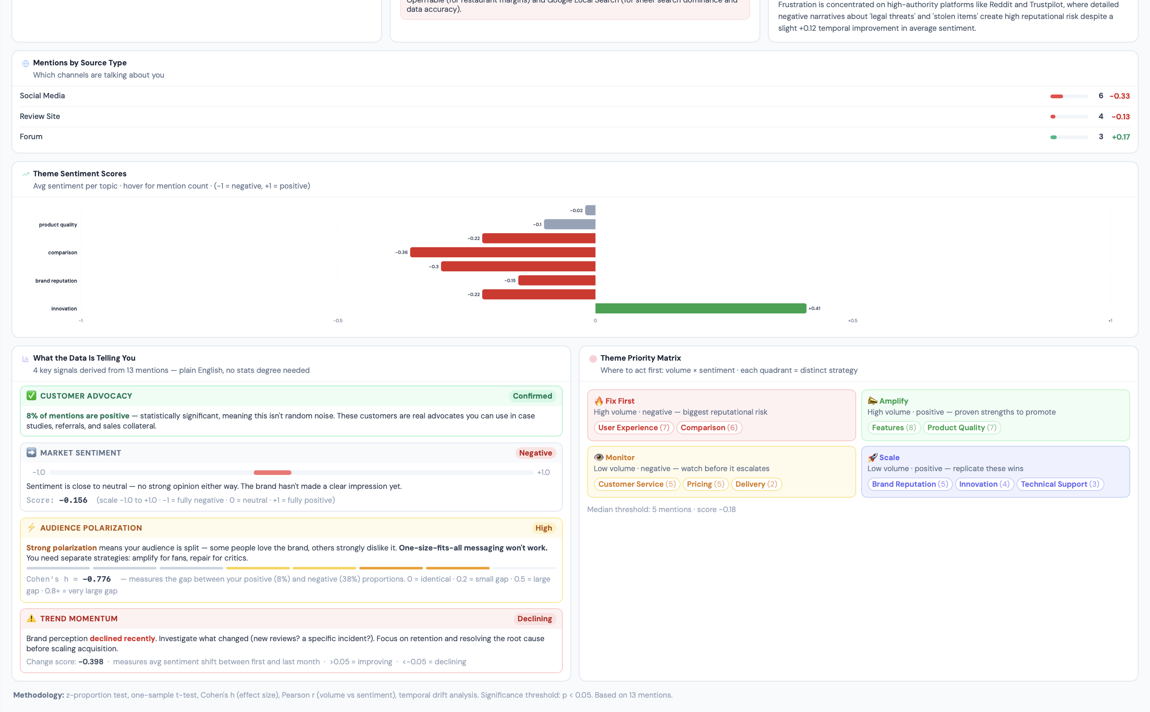Click the brand reputation axis label
This screenshot has width=1150, height=712.
pos(56,280)
